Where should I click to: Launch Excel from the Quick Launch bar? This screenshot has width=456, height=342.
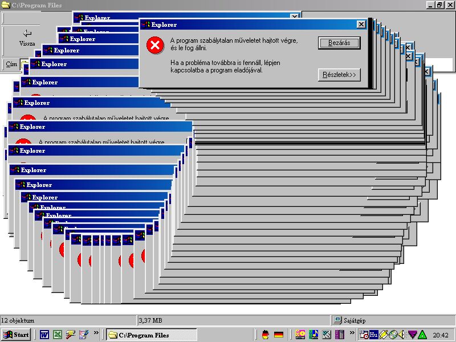[57, 335]
